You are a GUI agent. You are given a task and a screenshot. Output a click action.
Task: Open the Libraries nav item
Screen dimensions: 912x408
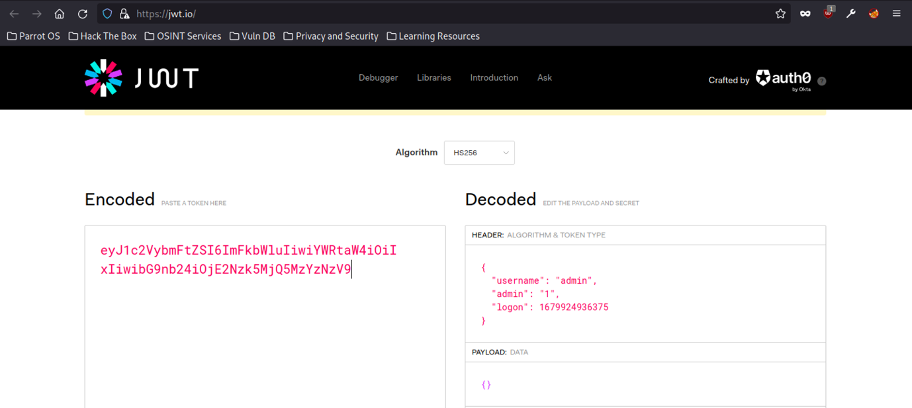[x=433, y=78]
